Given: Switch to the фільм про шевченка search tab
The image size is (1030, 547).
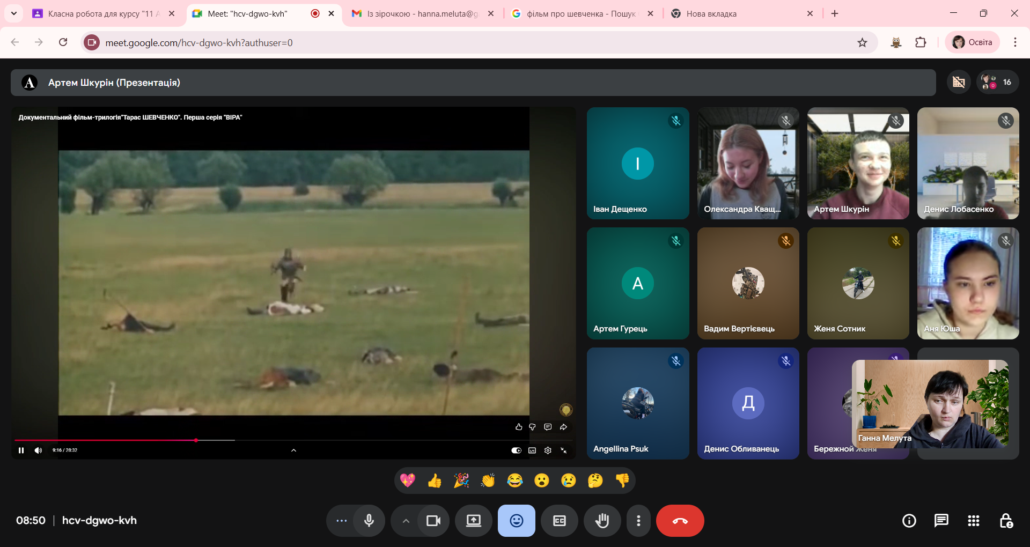Looking at the screenshot, I should [x=582, y=13].
